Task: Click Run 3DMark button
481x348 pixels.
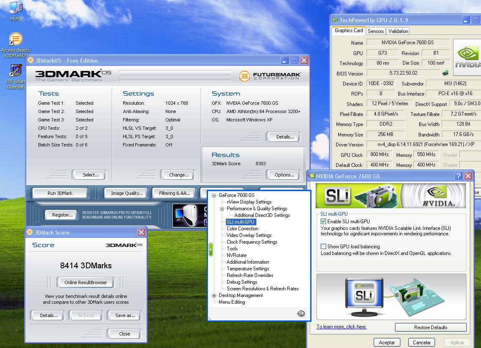Action: click(60, 193)
